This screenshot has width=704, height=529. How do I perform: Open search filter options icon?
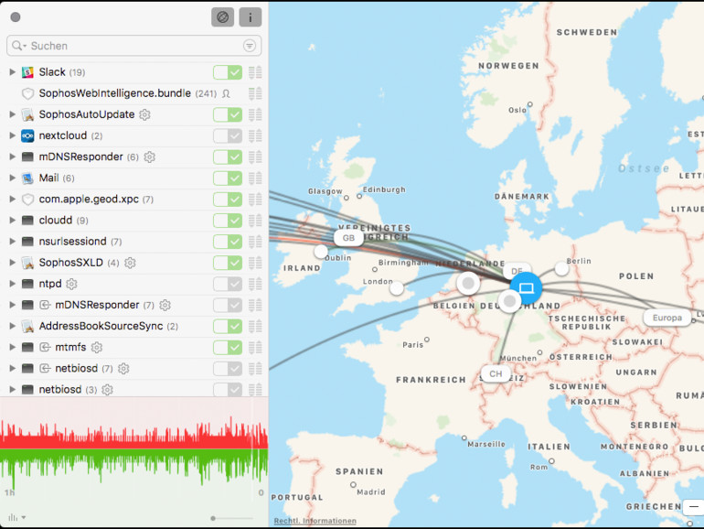250,46
